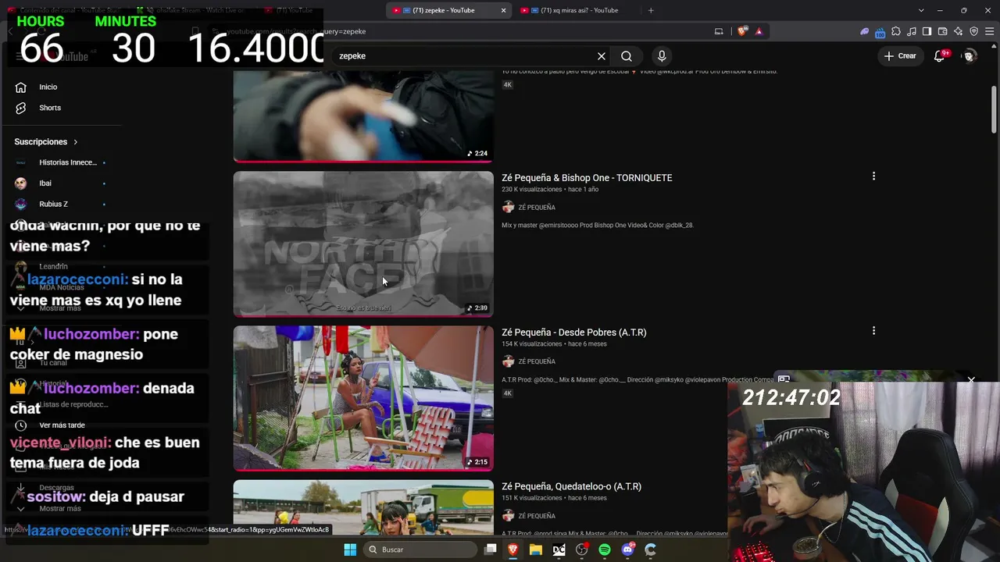Open the Shorts section icon
This screenshot has height=562, width=1000.
pos(21,108)
